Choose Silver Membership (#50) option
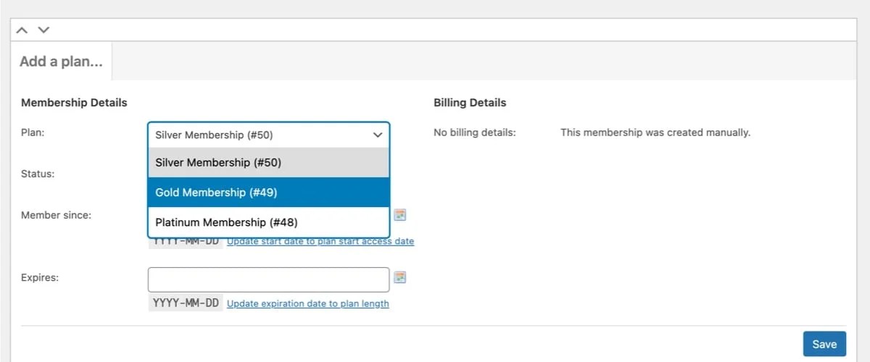 click(x=268, y=162)
